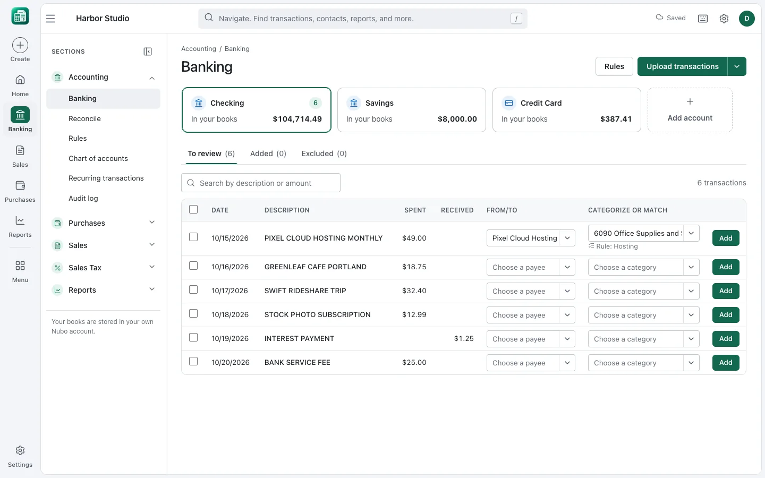765x478 pixels.
Task: Open the header settings gear icon
Action: click(724, 19)
